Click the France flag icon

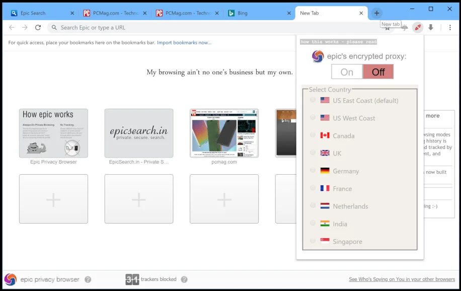[x=325, y=188]
